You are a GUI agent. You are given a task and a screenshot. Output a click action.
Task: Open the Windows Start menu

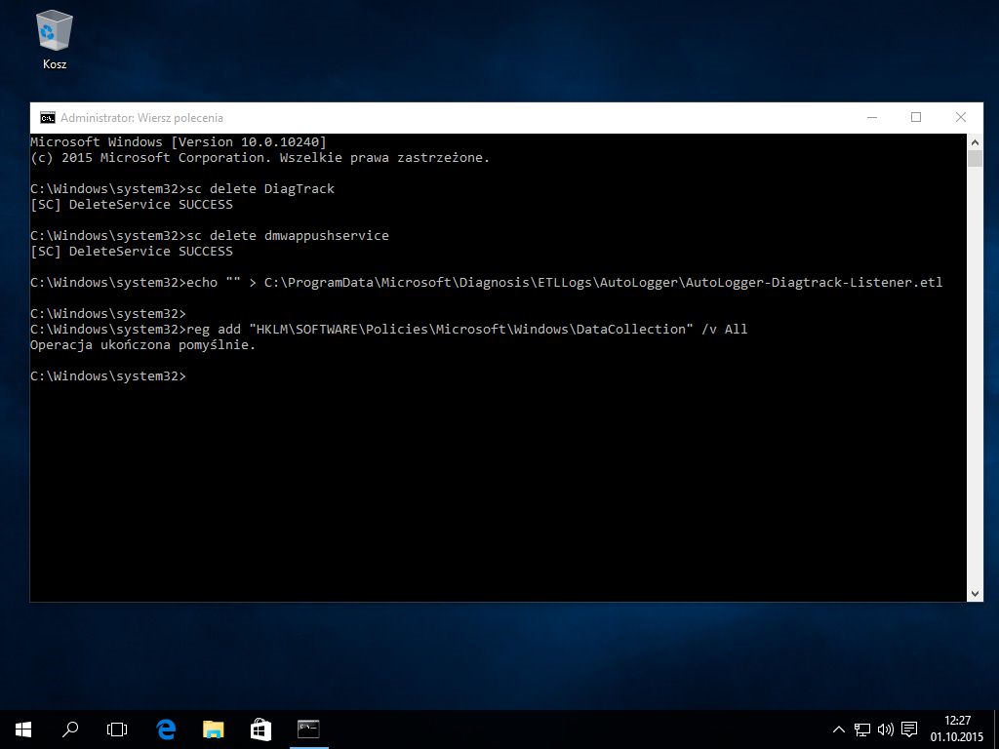pyautogui.click(x=23, y=729)
